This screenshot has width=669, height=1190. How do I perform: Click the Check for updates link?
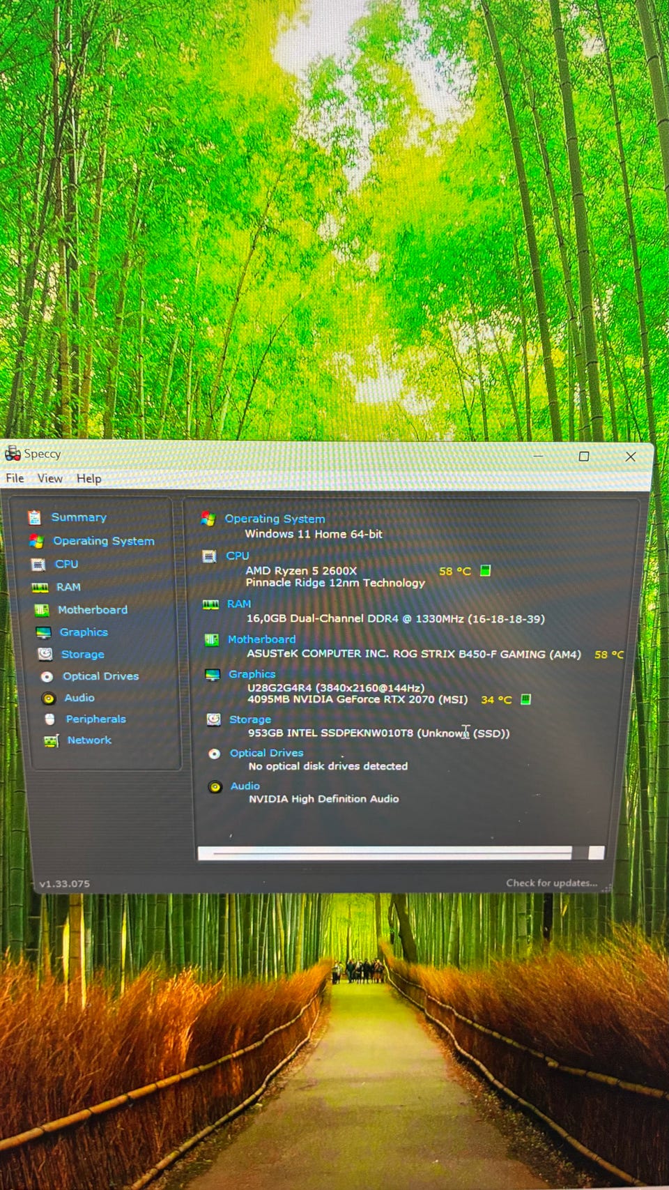(x=551, y=883)
